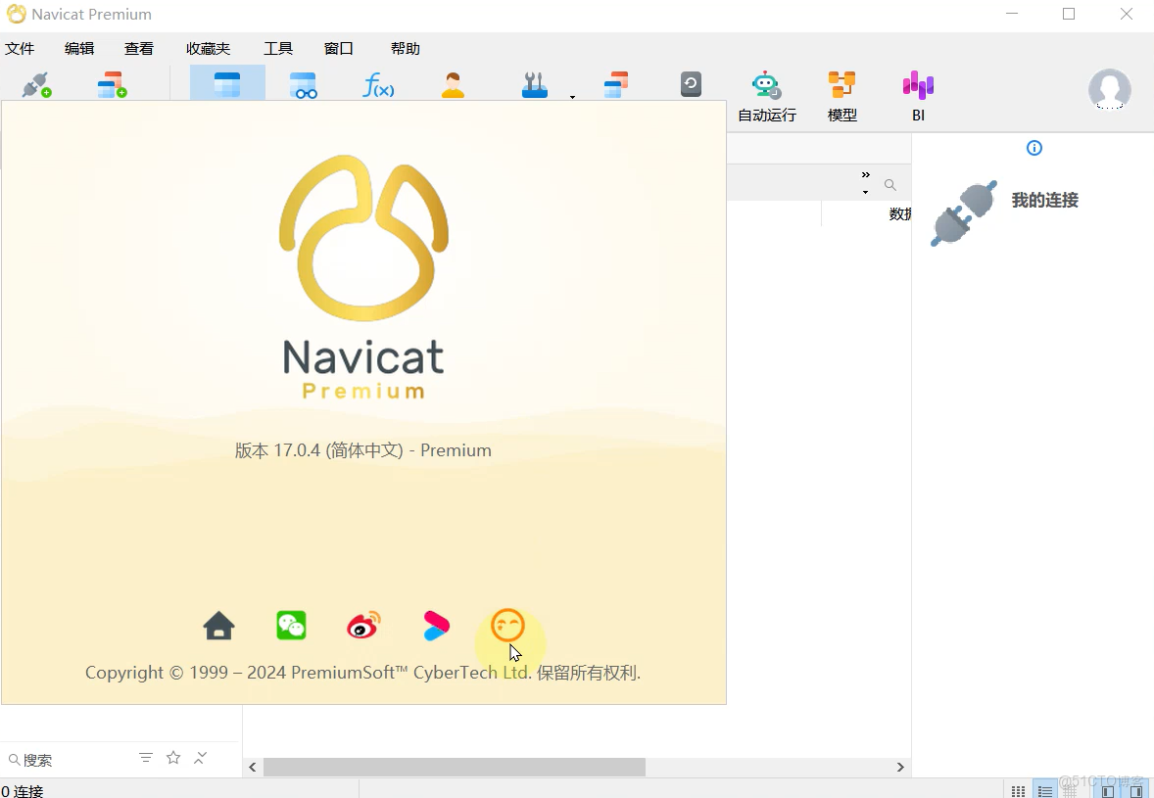The width and height of the screenshot is (1154, 798).
Task: Click the f(x) function toolbar icon
Action: coord(378,84)
